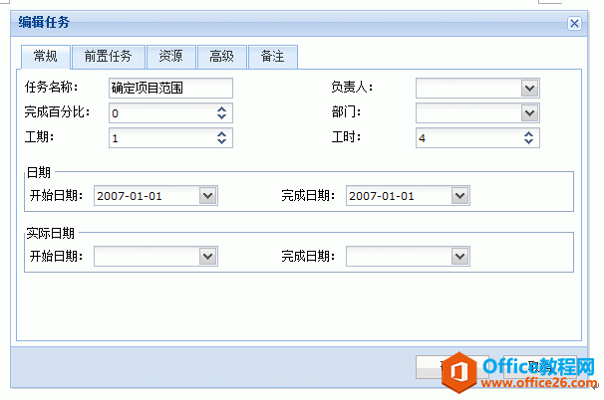Click the 任务名称 text field

[170, 89]
